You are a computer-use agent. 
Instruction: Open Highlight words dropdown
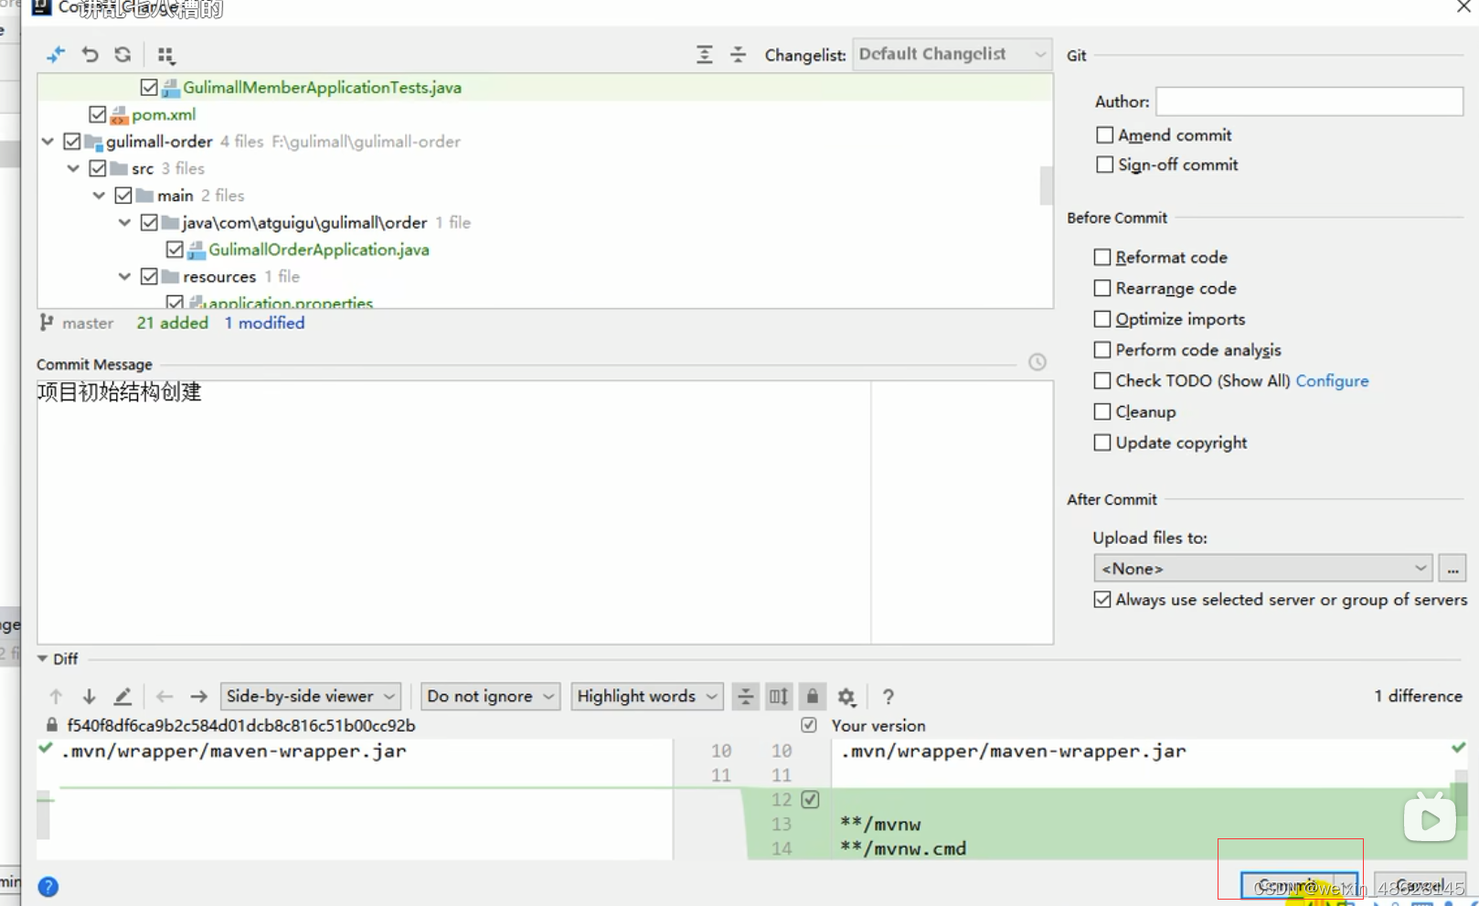coord(647,697)
